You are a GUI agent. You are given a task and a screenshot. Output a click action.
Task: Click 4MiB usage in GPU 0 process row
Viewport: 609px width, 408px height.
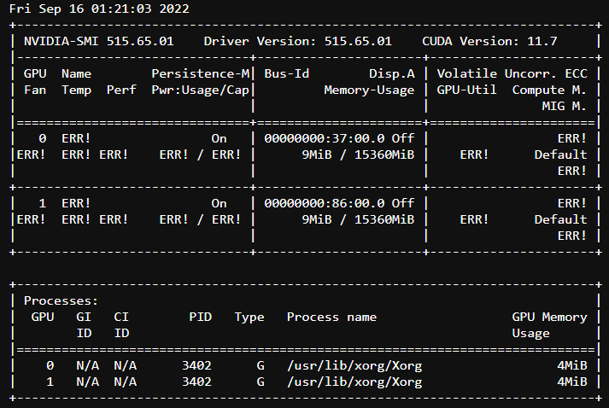coord(572,365)
